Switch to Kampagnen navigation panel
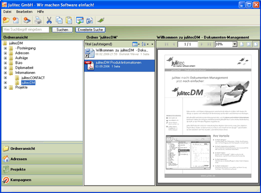Screen dimensions: 261x193 [x=42, y=180]
